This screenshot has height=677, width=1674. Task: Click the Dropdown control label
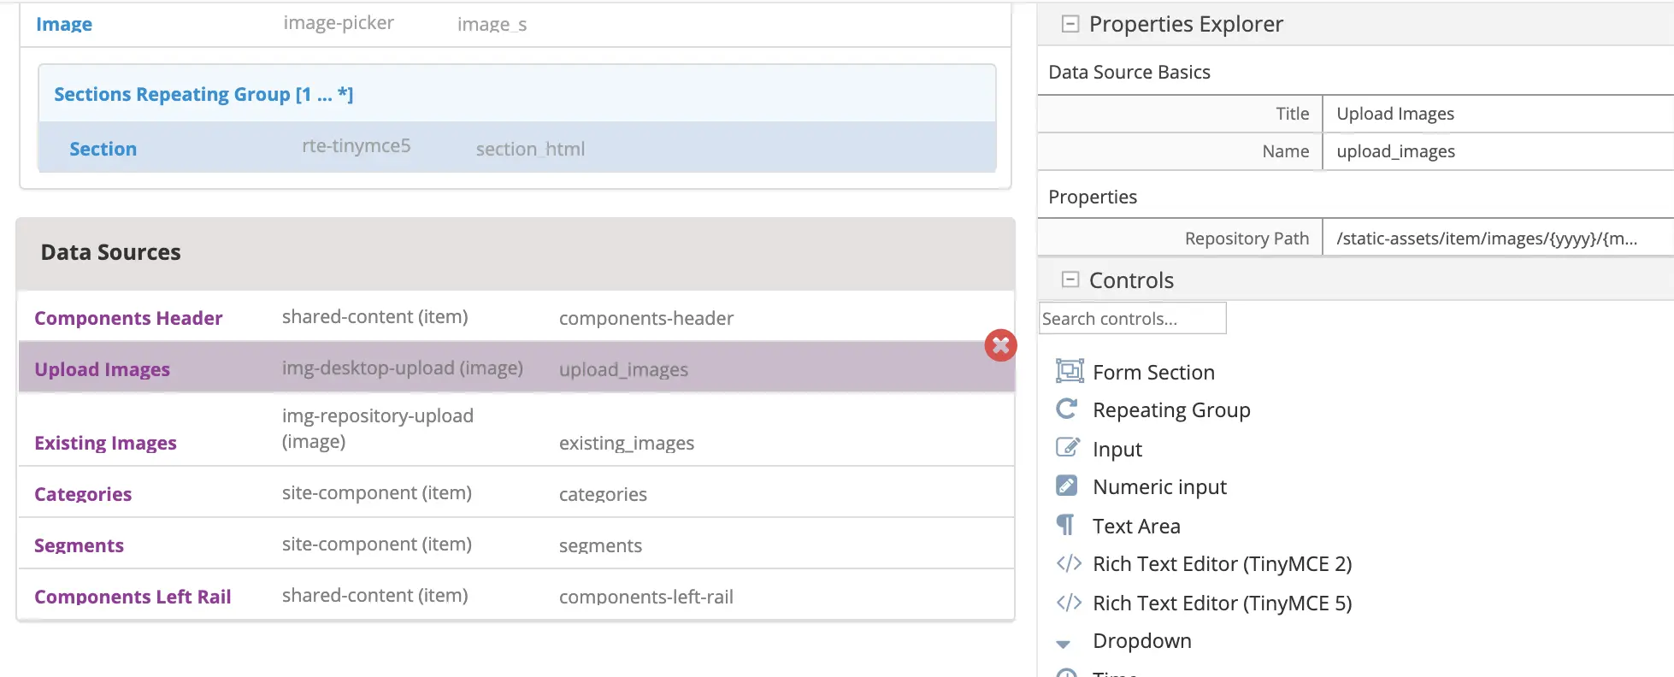(x=1142, y=641)
